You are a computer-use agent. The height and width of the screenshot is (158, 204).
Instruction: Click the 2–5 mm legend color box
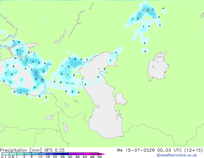[28, 154]
